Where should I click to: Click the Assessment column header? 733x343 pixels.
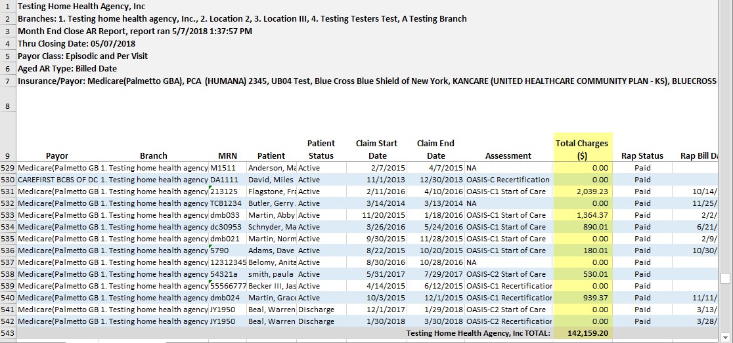pos(508,156)
